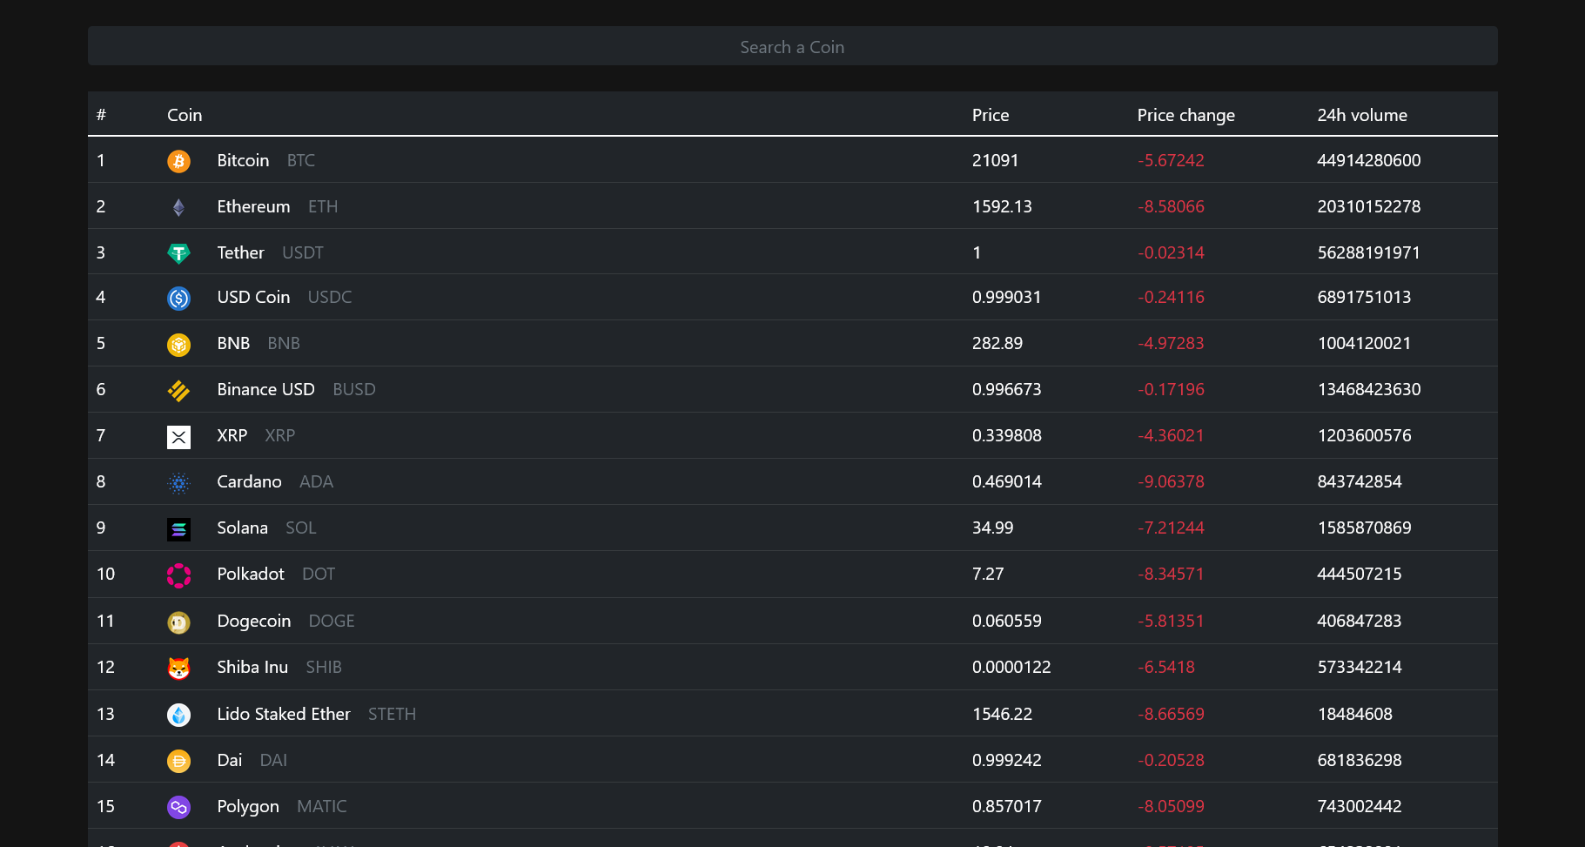Click the Lido Staked Ether logo icon
The height and width of the screenshot is (847, 1585).
click(178, 715)
